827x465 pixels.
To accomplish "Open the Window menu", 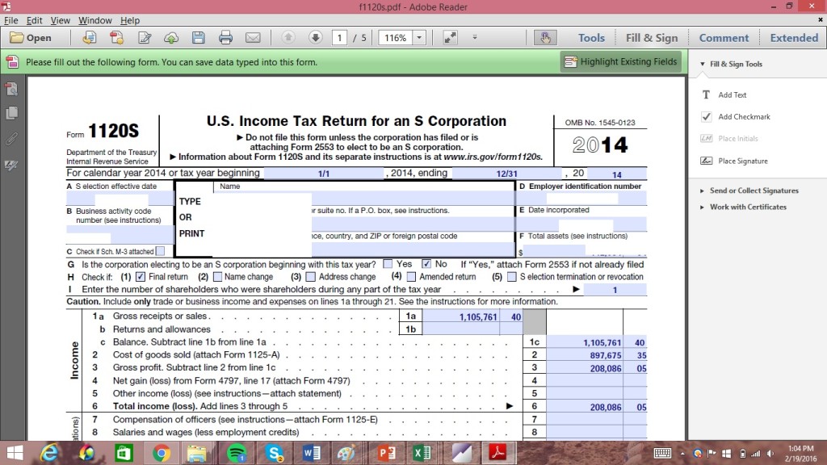I will point(95,20).
